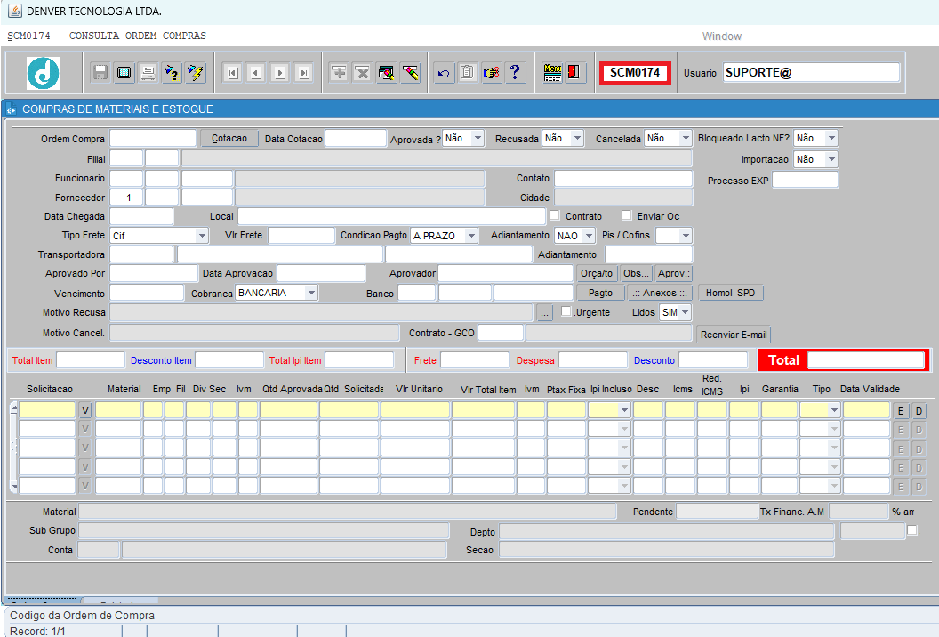Go to last record
The width and height of the screenshot is (939, 637).
303,73
